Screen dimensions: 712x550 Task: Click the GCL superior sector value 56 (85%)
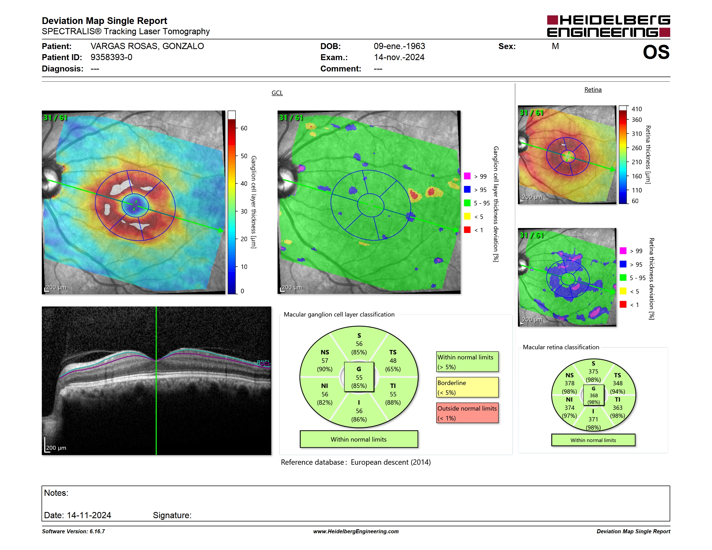359,348
